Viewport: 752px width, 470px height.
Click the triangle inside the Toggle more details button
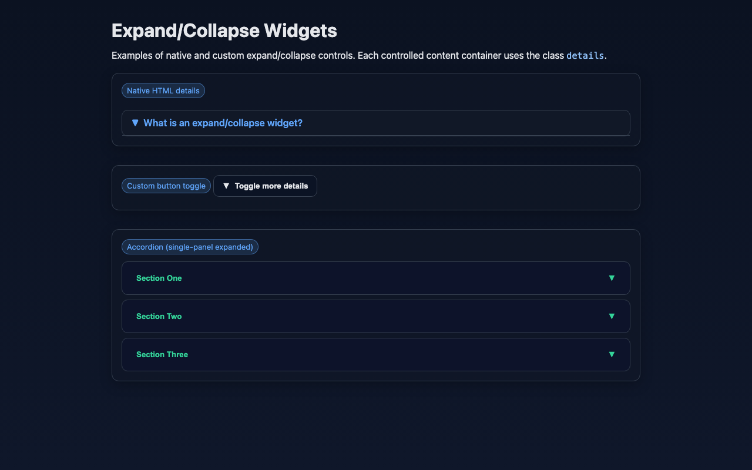(x=226, y=186)
